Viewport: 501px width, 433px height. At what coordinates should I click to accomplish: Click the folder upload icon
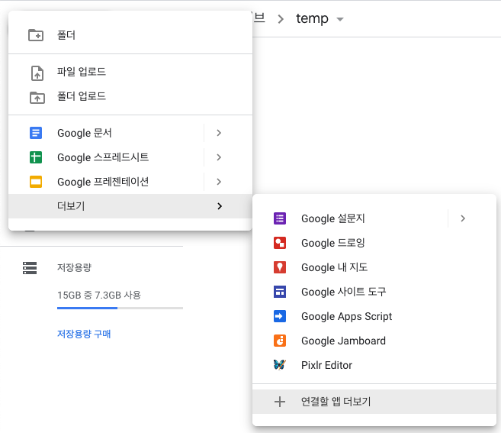click(x=37, y=97)
